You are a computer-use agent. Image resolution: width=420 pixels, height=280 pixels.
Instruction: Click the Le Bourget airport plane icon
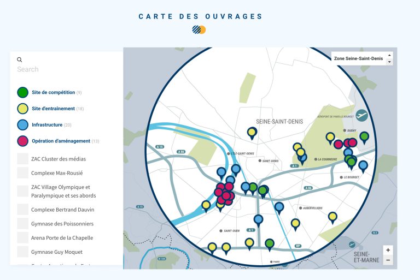(x=361, y=116)
